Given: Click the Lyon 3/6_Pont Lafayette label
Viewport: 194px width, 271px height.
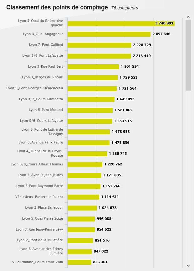Looking at the screenshot, I should (43, 55).
